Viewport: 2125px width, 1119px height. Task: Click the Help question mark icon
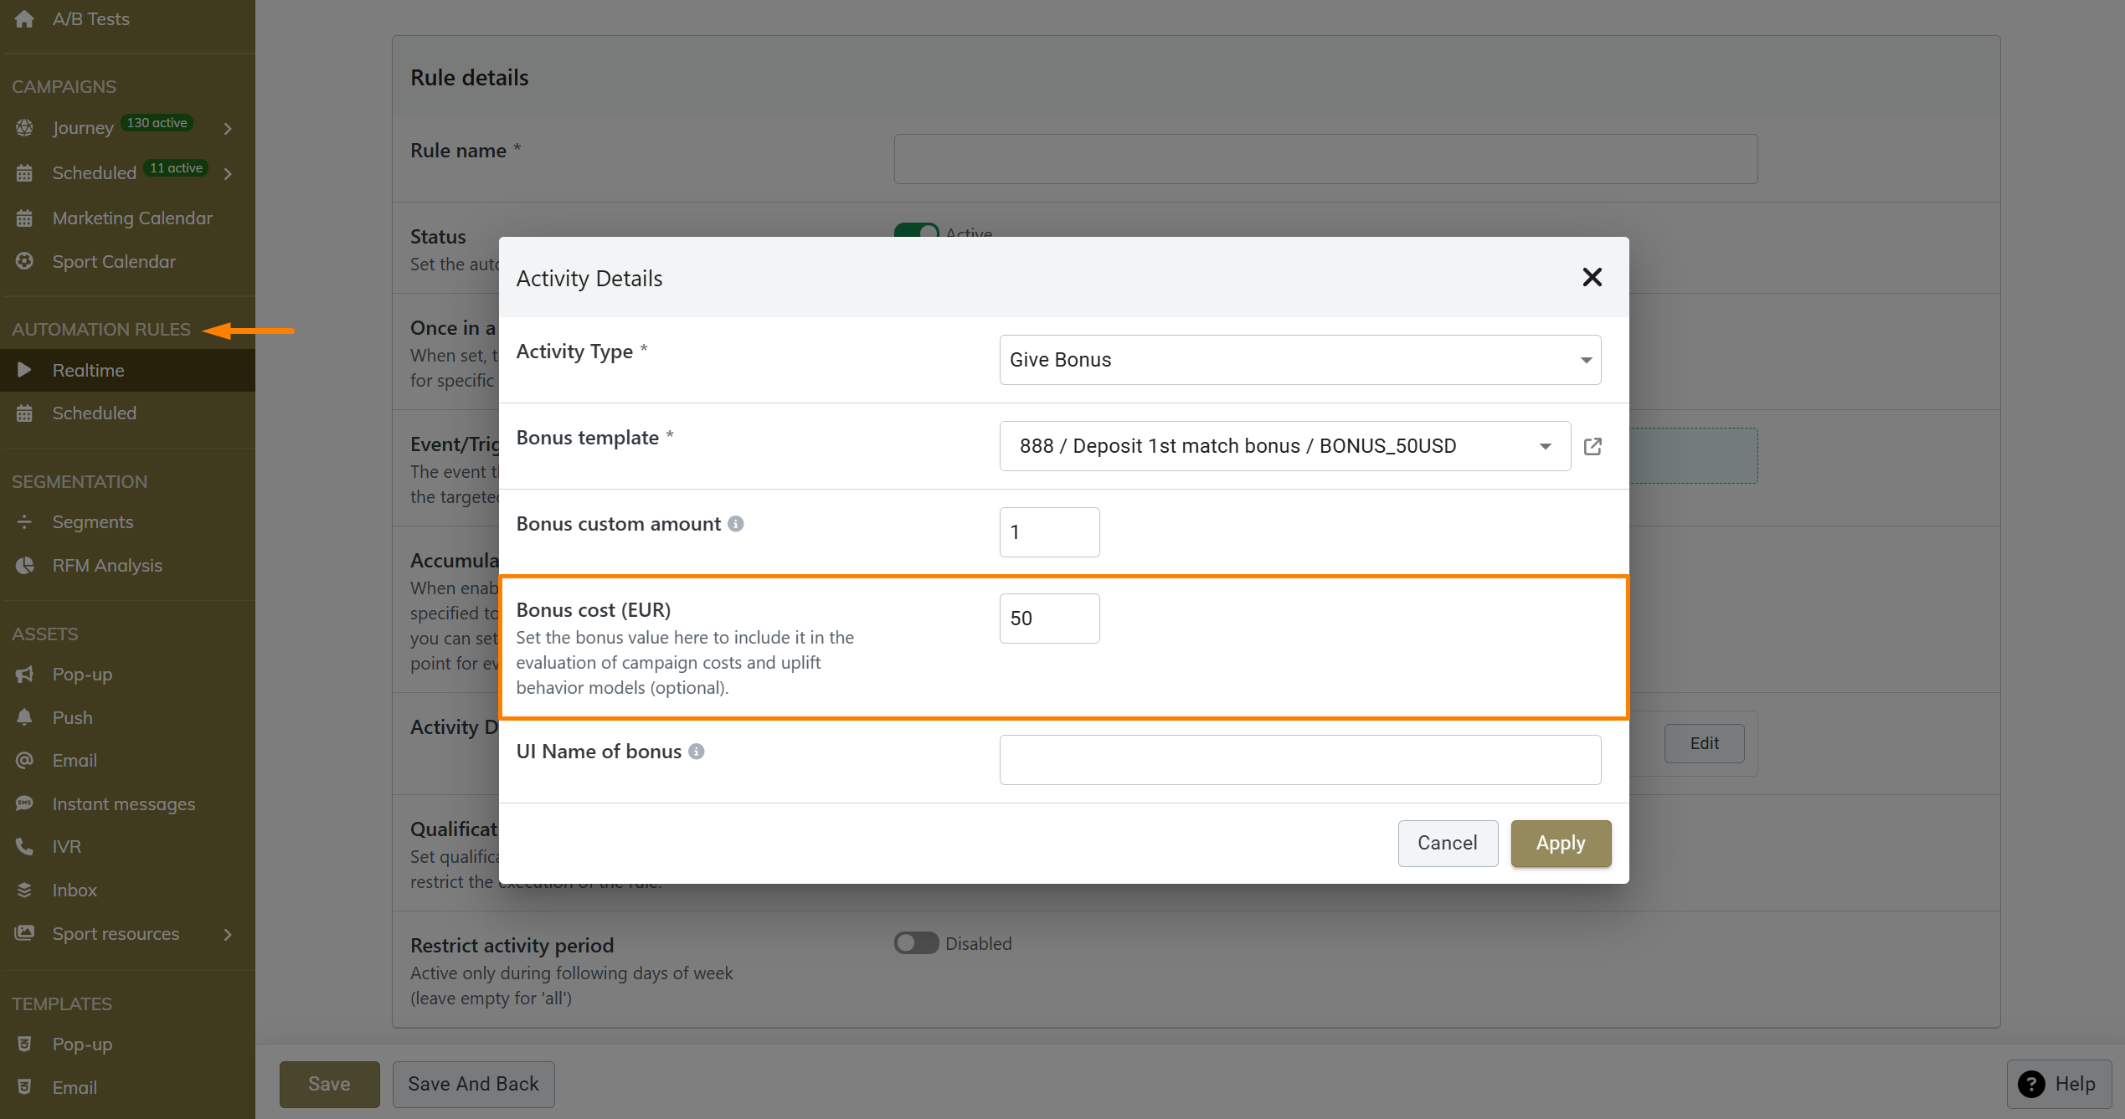point(2031,1084)
